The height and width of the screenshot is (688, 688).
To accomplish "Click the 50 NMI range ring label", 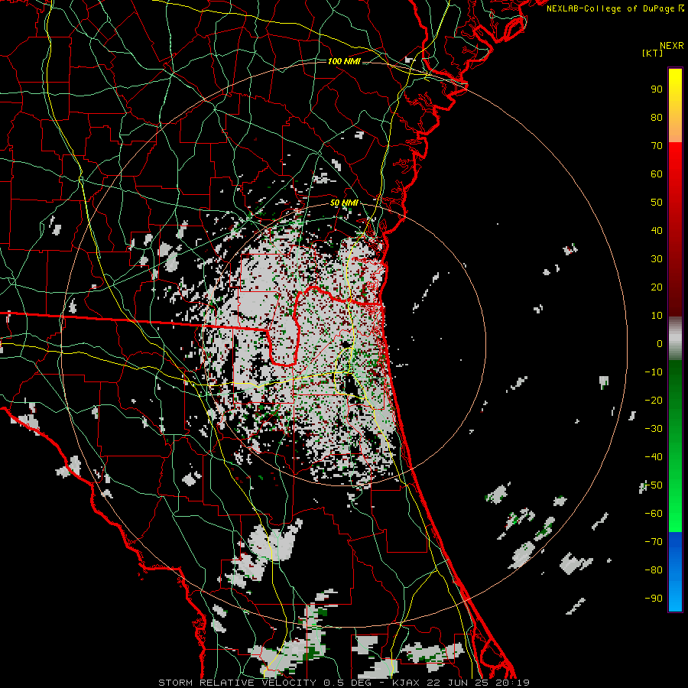I will (344, 203).
